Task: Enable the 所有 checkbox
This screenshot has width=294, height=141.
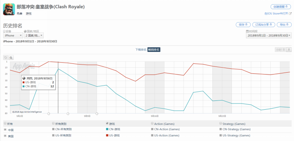Action: [x=5, y=123]
